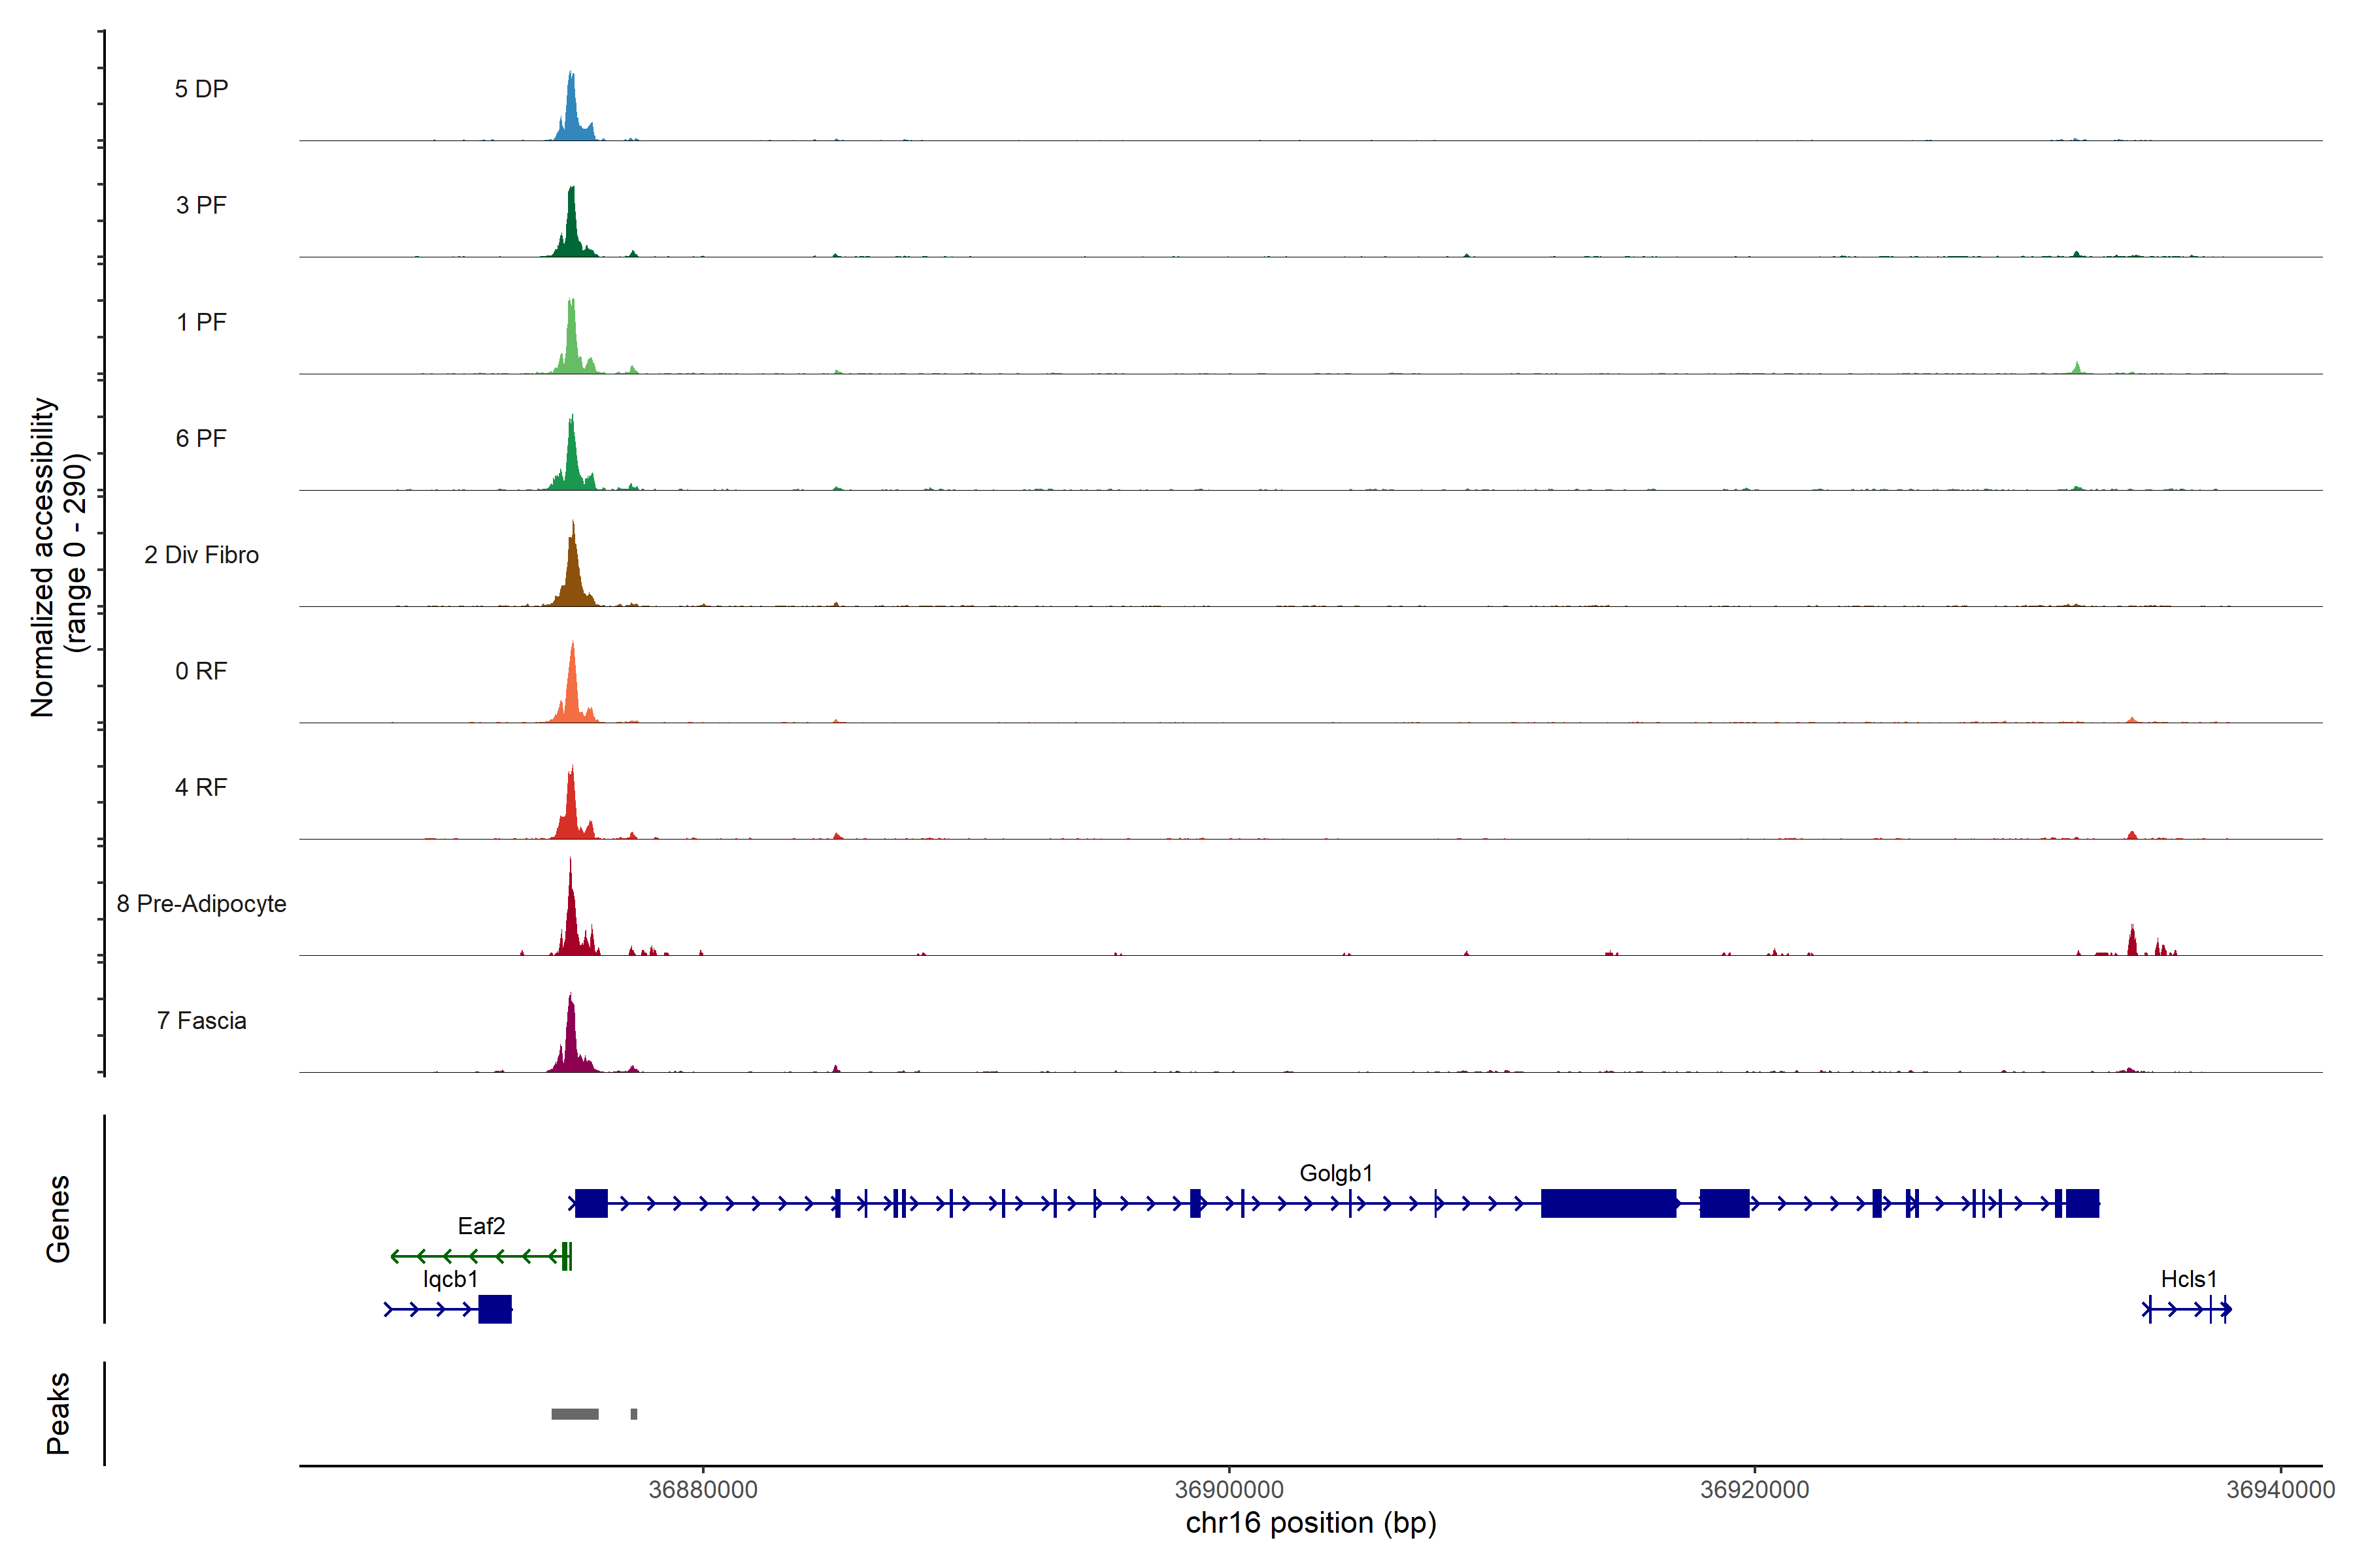
Task: Click the Iqcb1 exon block
Action: pos(494,1309)
